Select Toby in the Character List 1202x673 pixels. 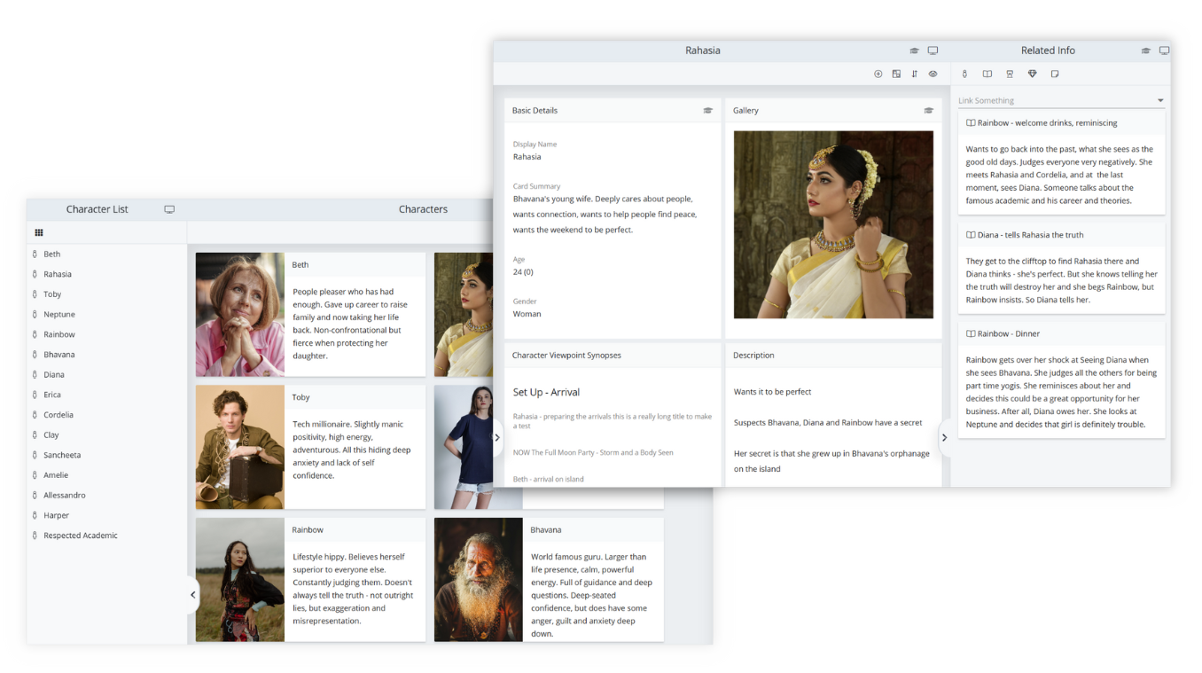pos(52,294)
